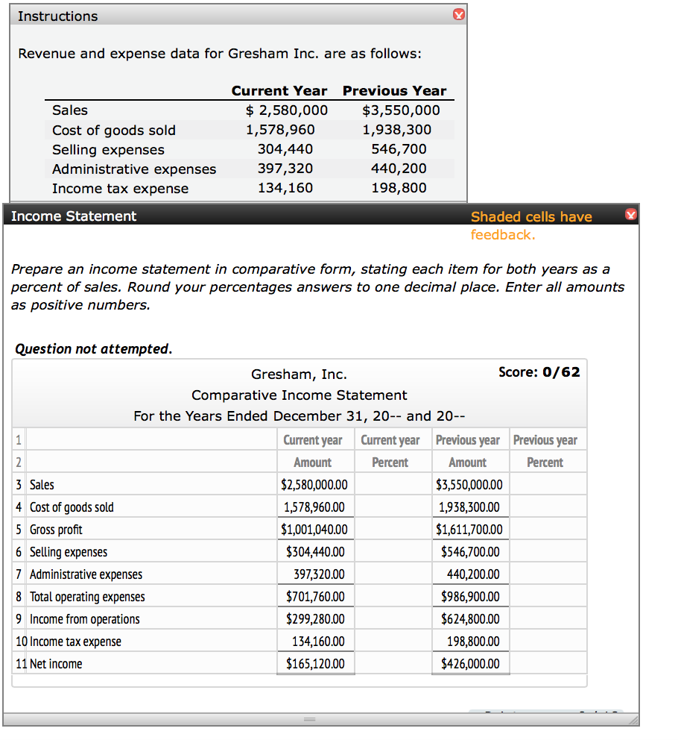Click the Previous year Percent cell for Sales
The image size is (678, 740).
548,485
